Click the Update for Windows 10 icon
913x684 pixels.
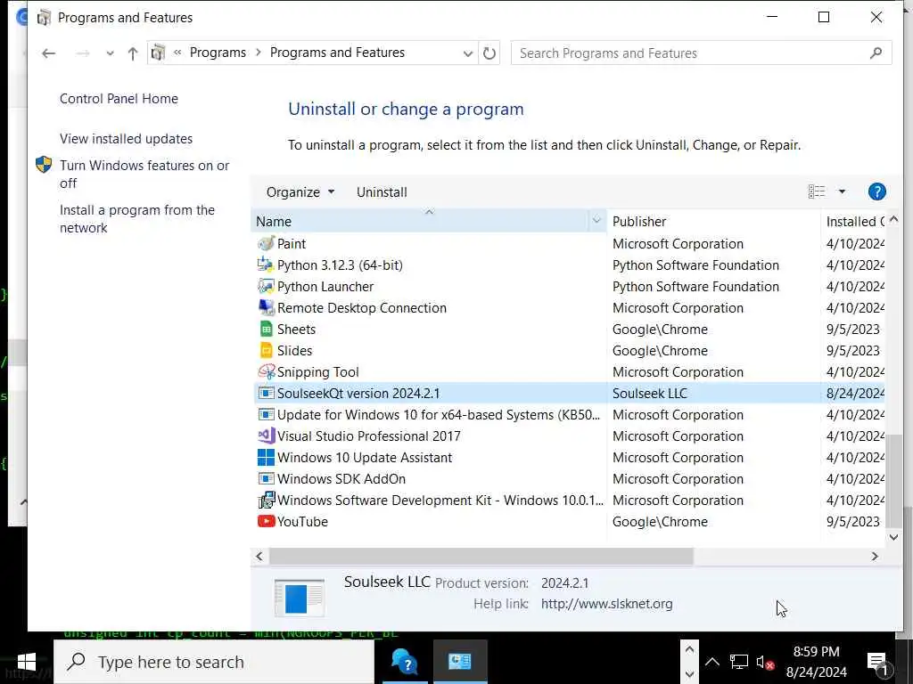coord(266,415)
